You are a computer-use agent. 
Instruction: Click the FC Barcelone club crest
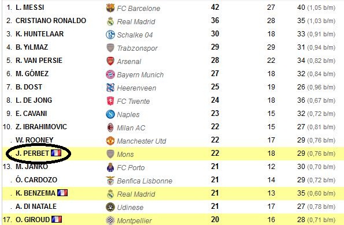pos(110,8)
